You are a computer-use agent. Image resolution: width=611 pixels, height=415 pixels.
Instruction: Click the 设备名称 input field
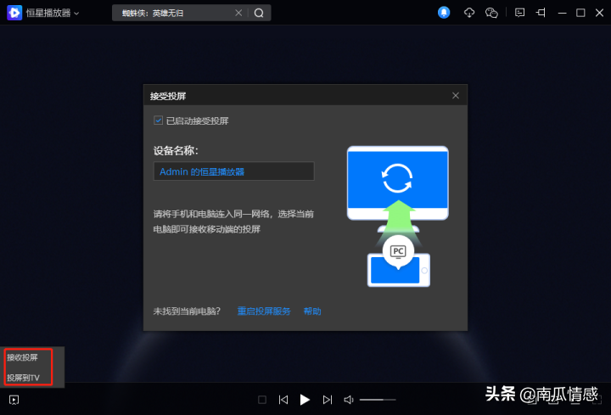[x=234, y=171]
